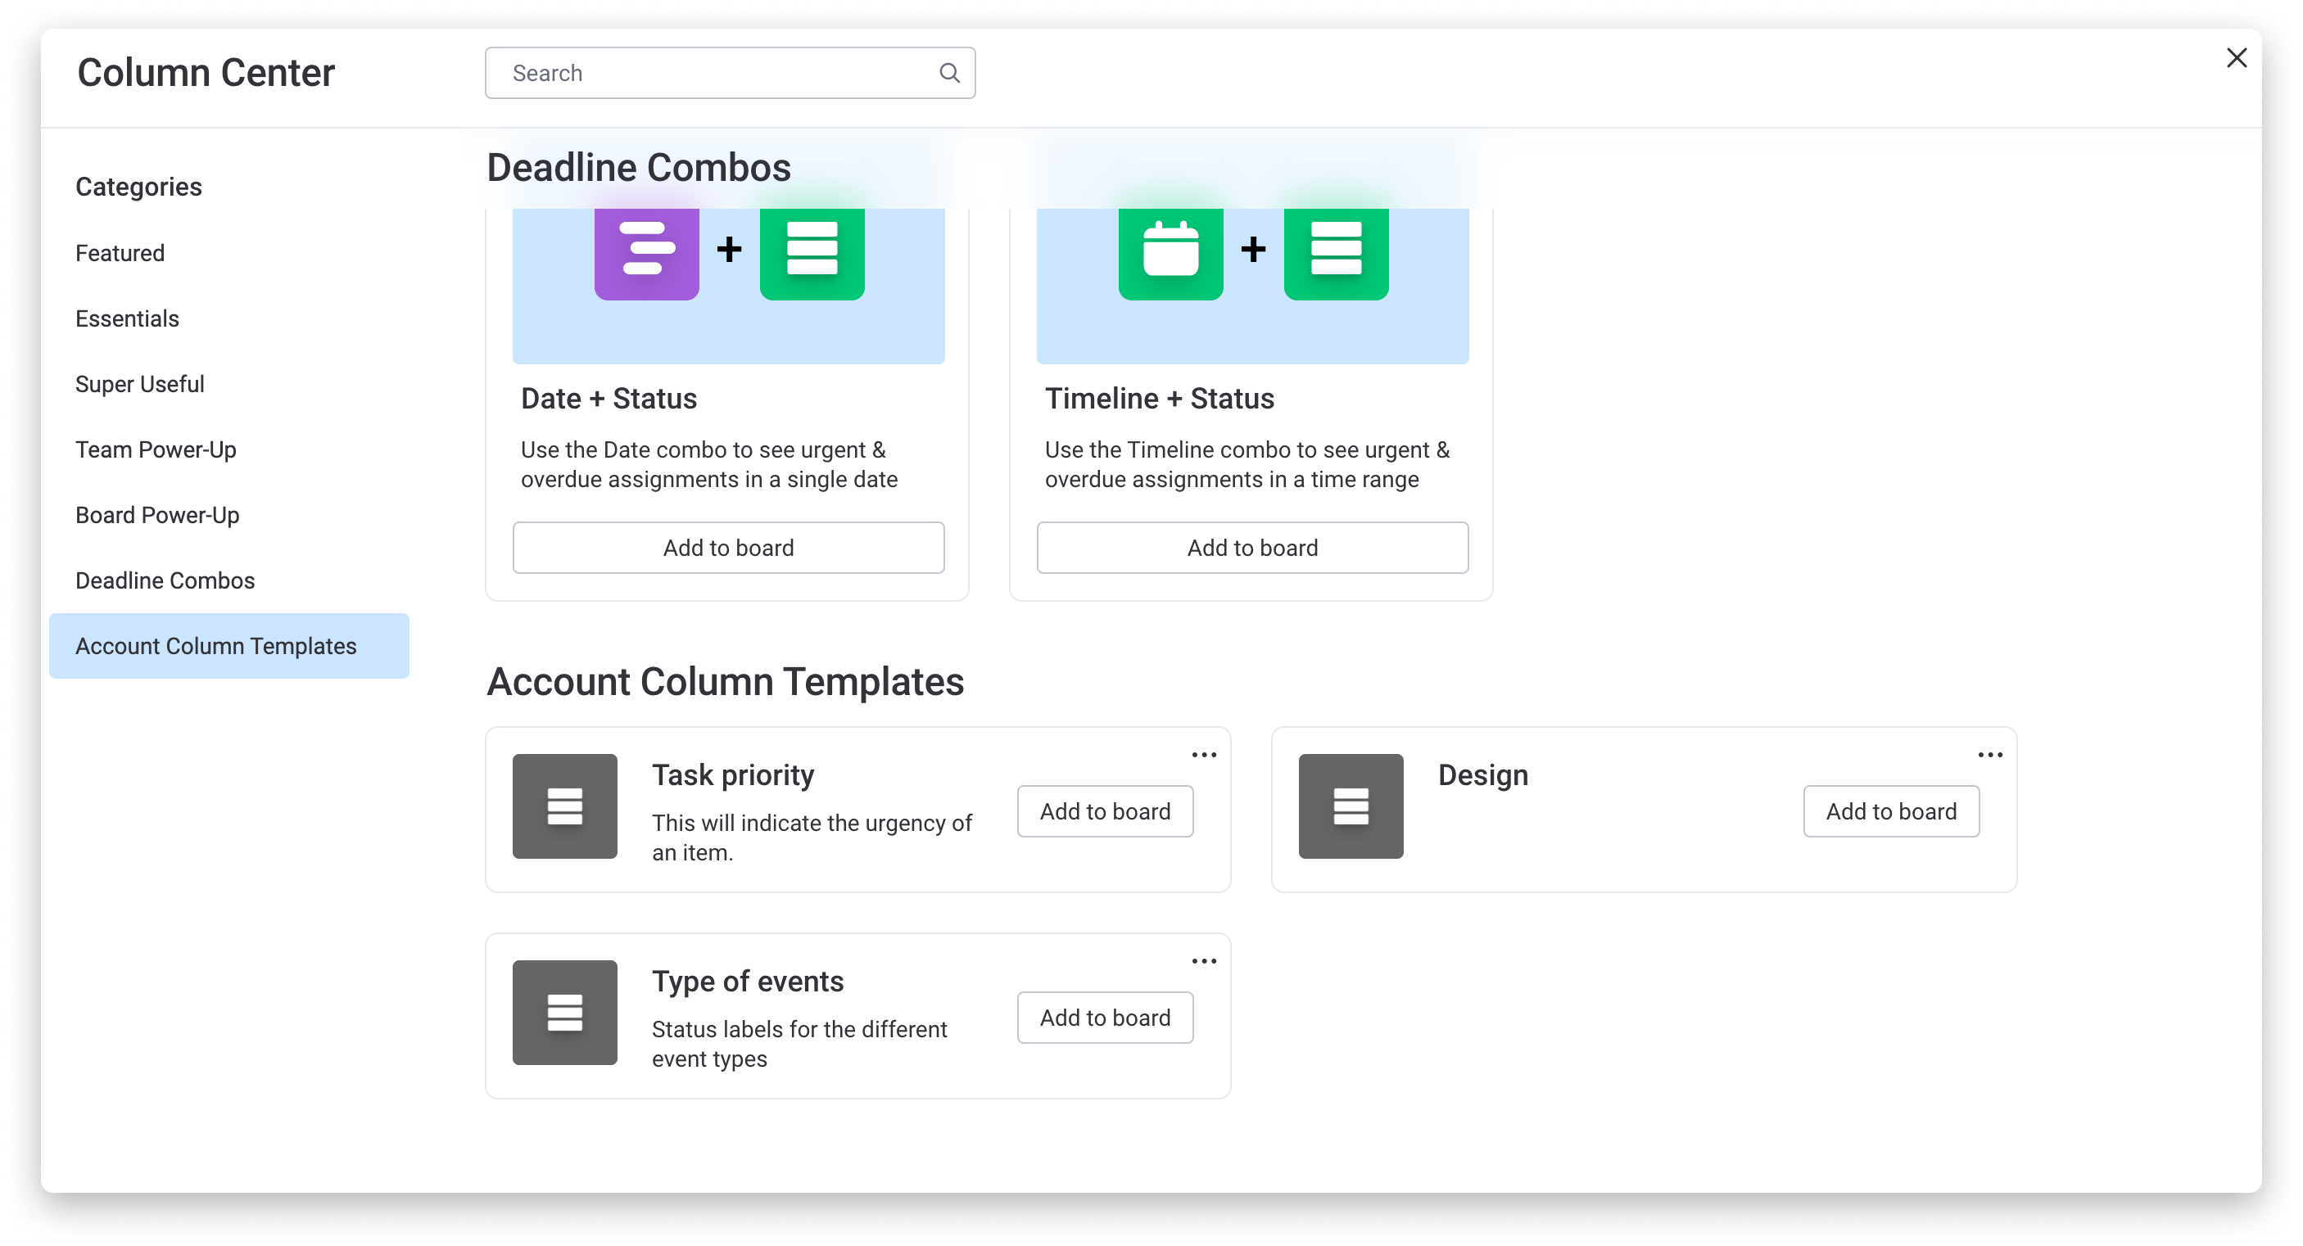The image size is (2303, 1246).
Task: Select the Featured category
Action: click(x=120, y=253)
